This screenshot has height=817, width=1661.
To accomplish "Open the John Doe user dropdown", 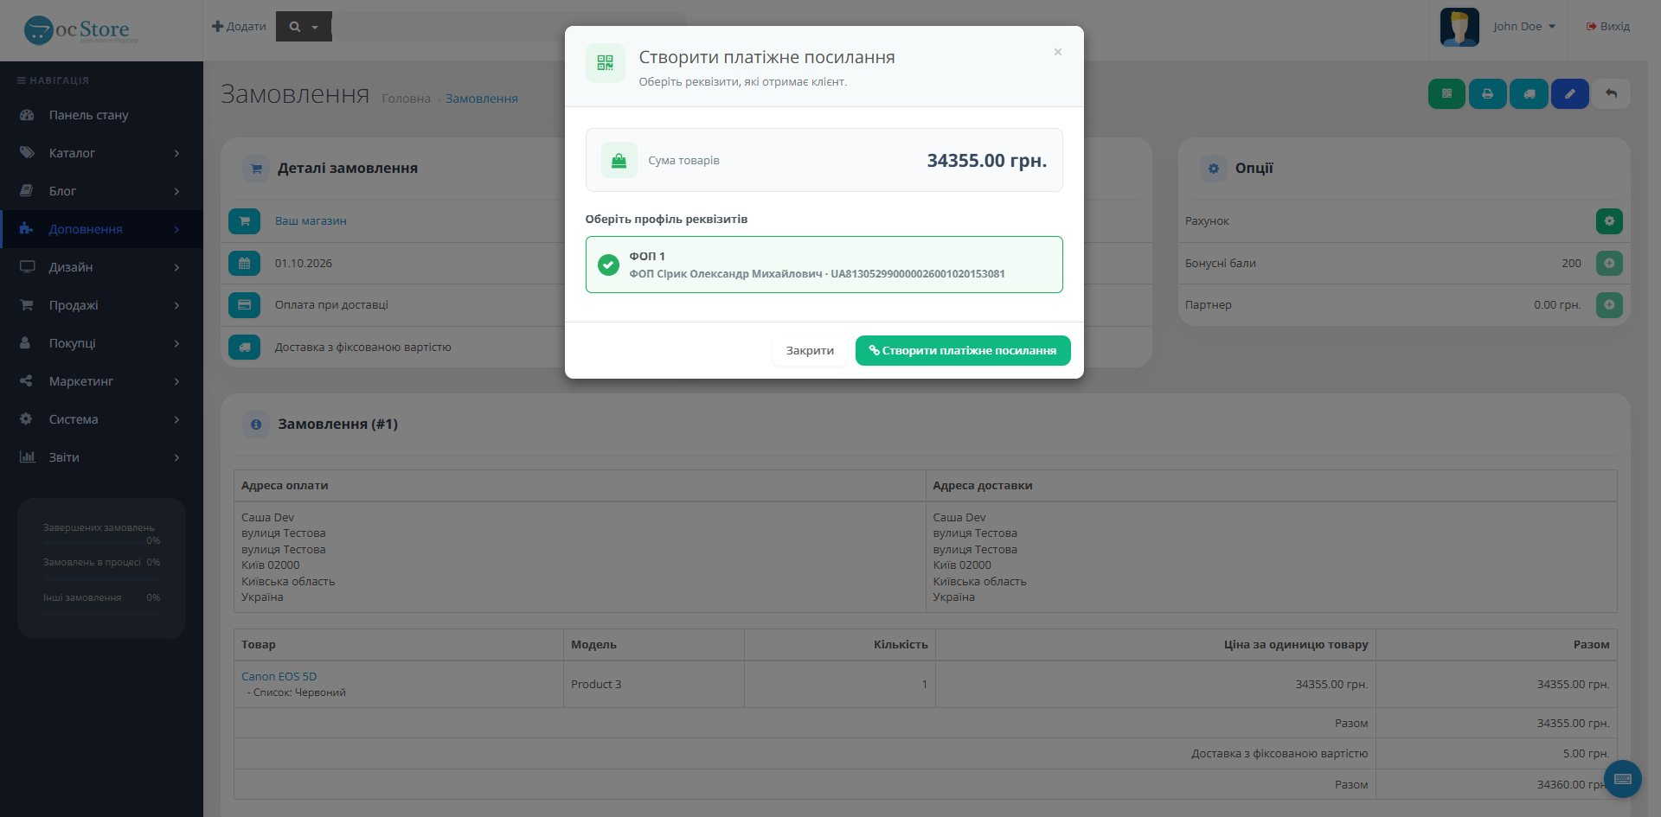I will (x=1524, y=27).
